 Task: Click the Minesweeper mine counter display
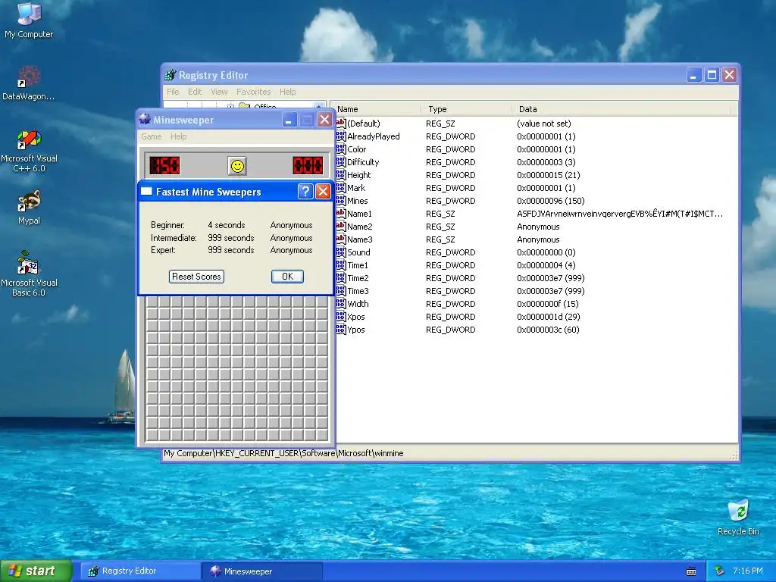164,166
